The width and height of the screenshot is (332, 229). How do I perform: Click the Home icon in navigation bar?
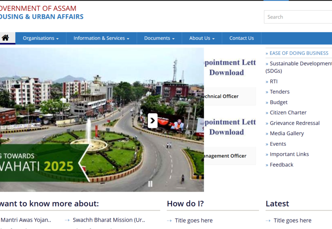[5, 38]
